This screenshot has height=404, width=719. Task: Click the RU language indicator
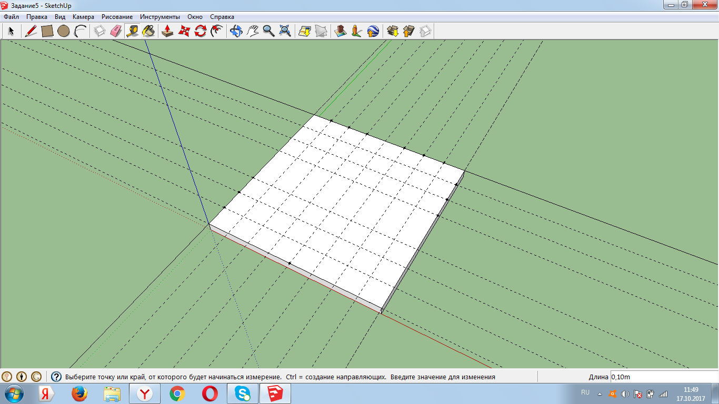tap(585, 392)
